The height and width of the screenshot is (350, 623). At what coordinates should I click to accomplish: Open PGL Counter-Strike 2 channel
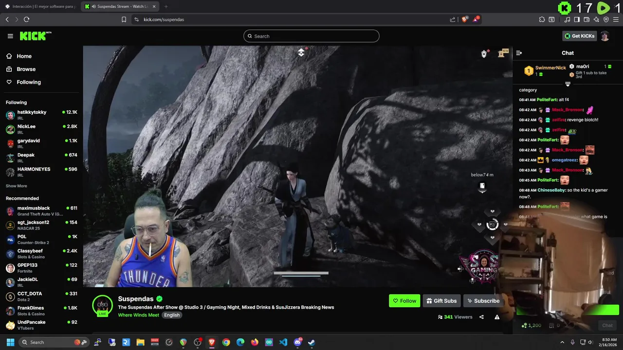tap(41, 239)
